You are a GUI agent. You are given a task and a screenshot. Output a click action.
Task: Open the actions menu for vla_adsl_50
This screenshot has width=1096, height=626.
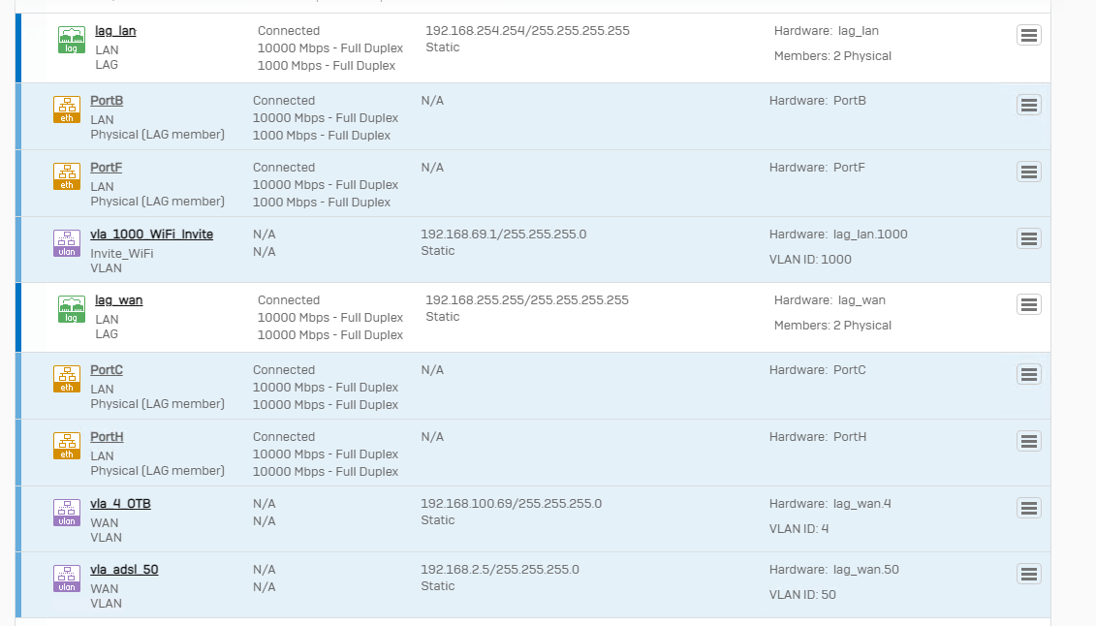pyautogui.click(x=1029, y=574)
